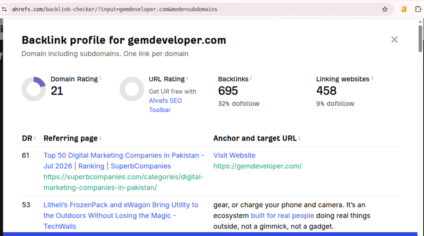
Task: Open the Top 50 Digital Marketing Companies link
Action: tap(124, 161)
